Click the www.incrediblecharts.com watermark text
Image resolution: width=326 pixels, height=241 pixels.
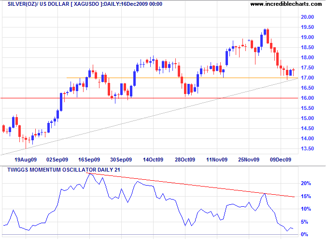tap(286, 4)
